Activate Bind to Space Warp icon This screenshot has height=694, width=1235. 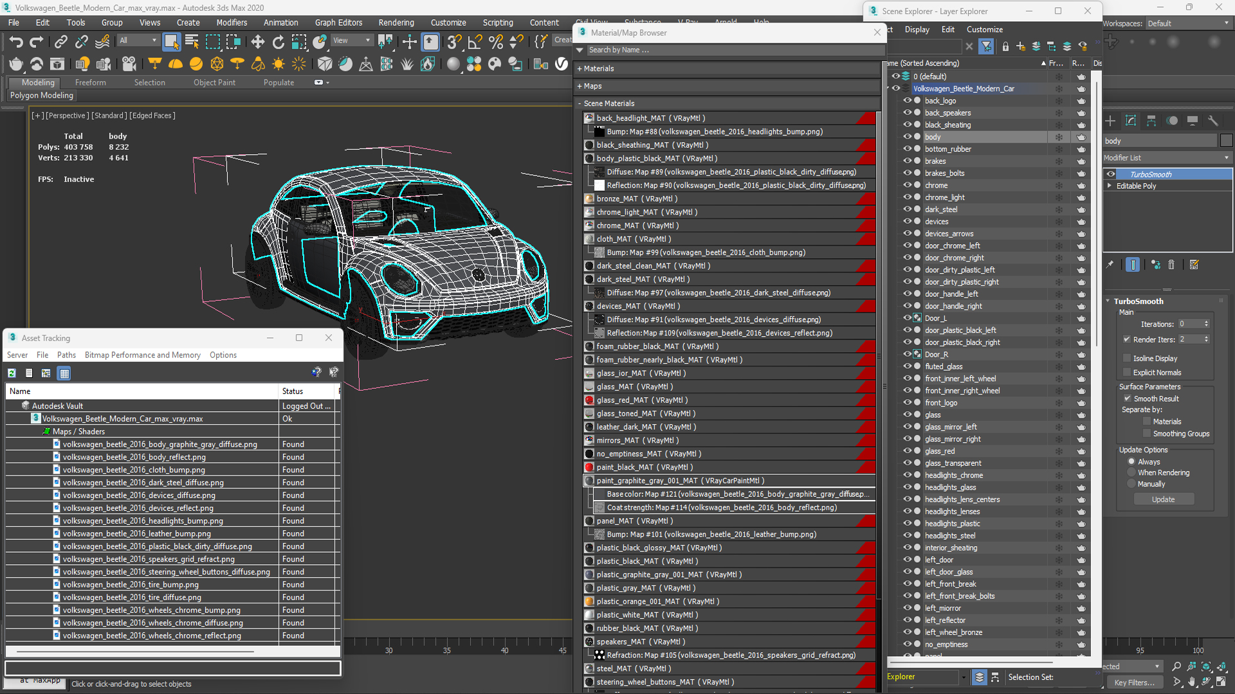pos(102,42)
